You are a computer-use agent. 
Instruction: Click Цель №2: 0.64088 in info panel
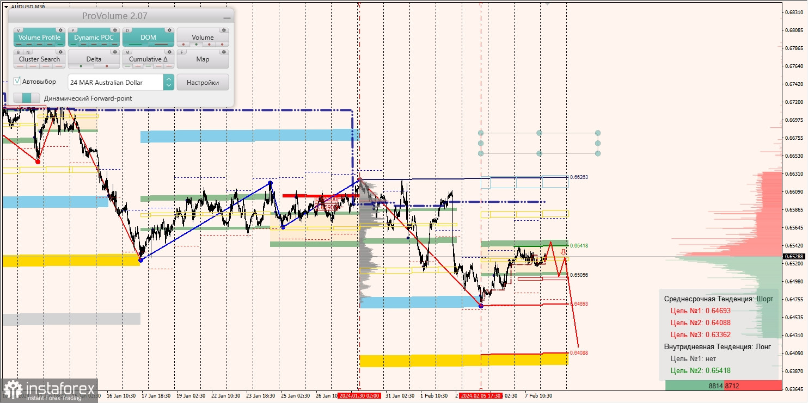[x=700, y=323]
